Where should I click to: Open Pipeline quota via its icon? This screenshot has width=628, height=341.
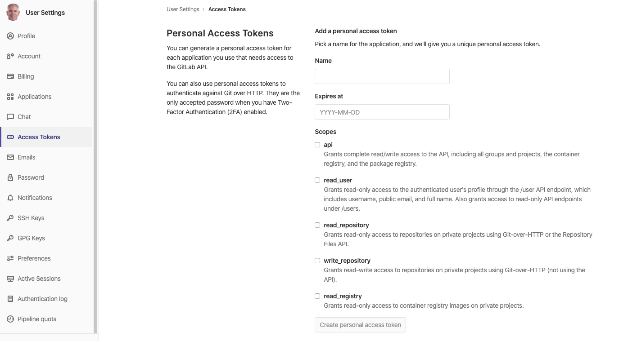pyautogui.click(x=10, y=319)
